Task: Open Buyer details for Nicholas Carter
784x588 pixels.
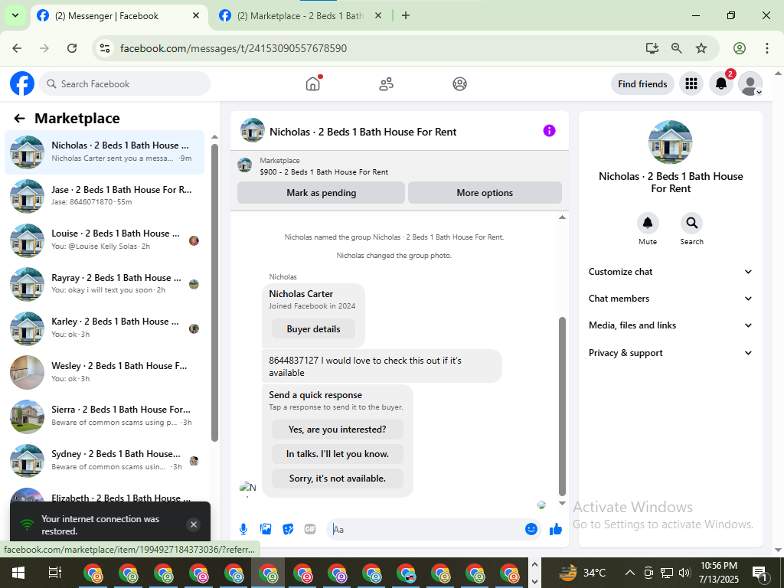Action: 313,329
